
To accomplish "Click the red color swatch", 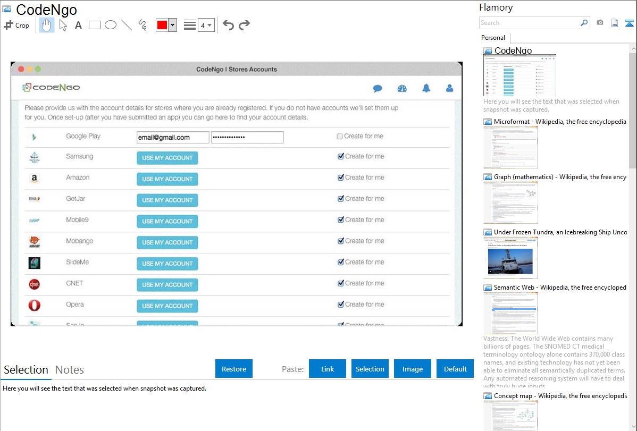I will click(x=162, y=25).
